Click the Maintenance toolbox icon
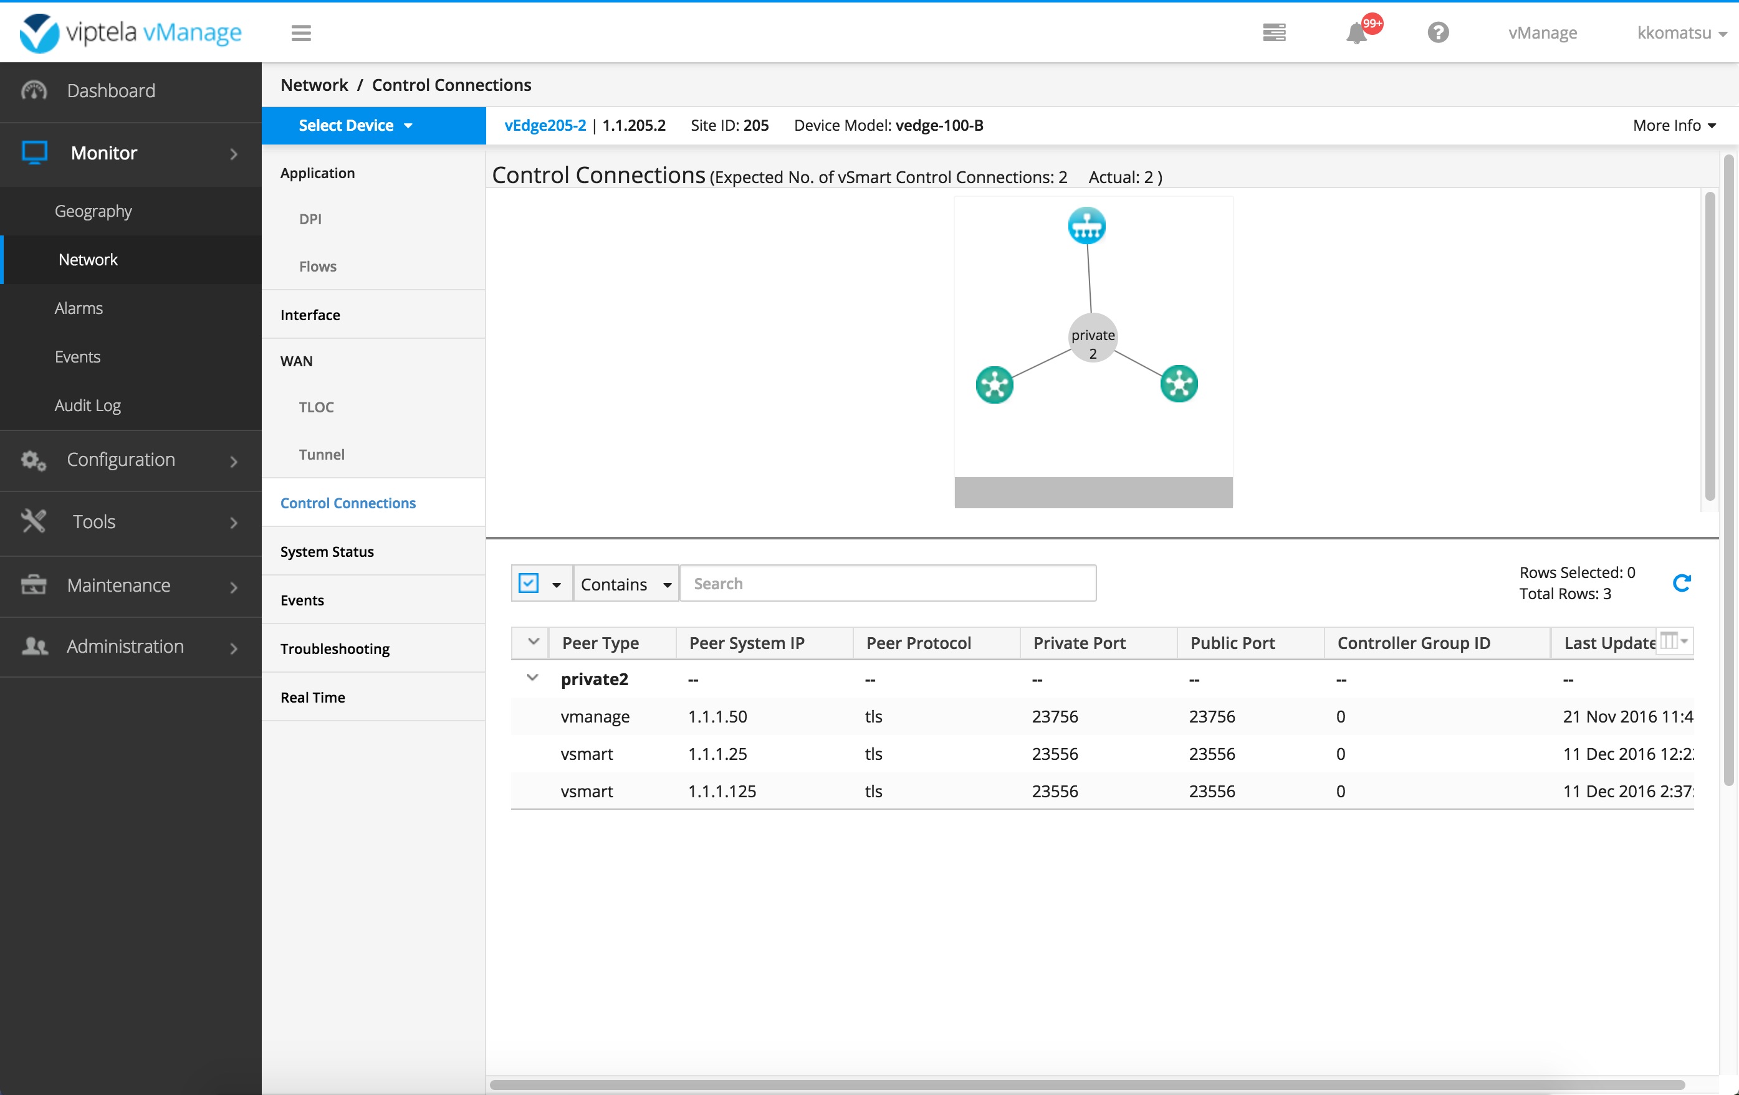The image size is (1739, 1095). coord(32,585)
